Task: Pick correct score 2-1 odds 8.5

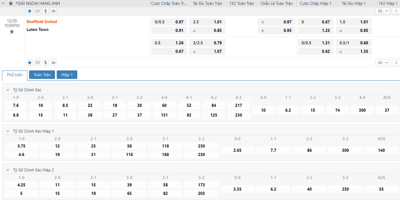Action: [x=65, y=105]
